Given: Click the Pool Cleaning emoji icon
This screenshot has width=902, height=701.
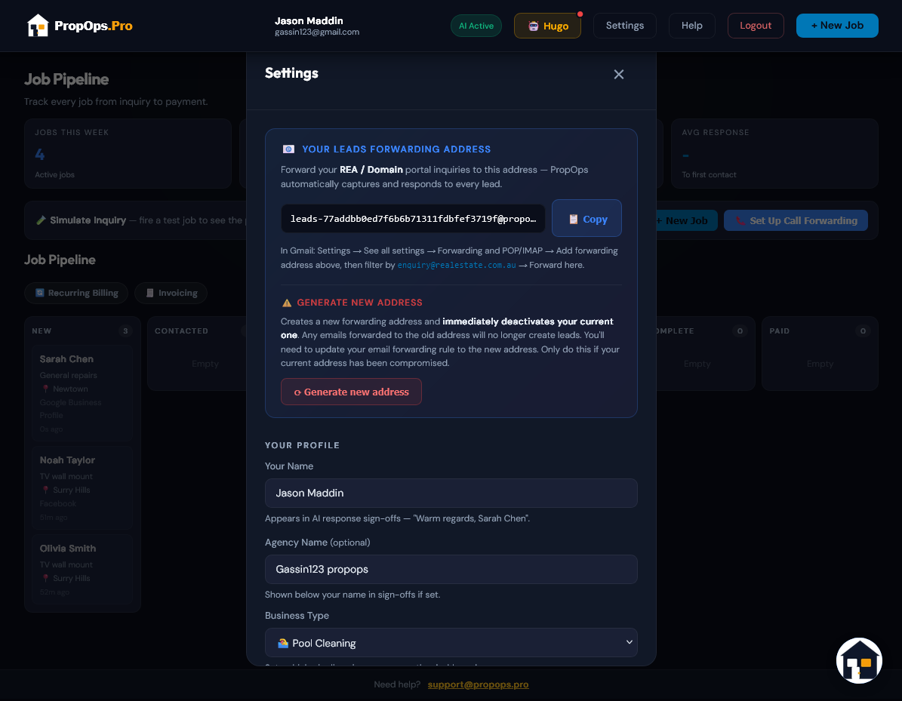Looking at the screenshot, I should click(x=283, y=643).
